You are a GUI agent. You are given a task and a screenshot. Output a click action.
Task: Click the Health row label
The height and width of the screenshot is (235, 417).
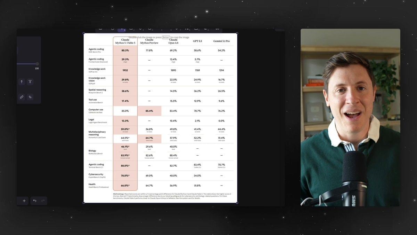pos(98,186)
